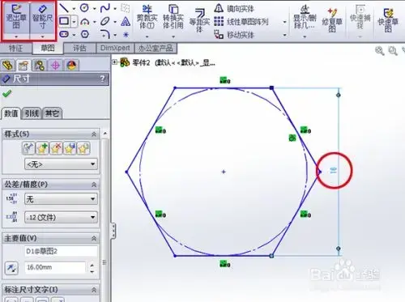Open the PropertyManager tab icon
405x302 pixels.
(23, 66)
